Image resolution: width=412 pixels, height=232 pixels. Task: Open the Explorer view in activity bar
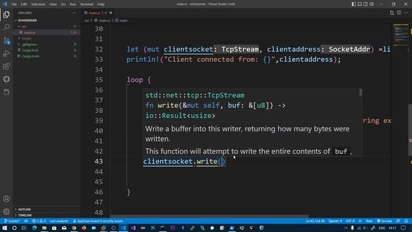pos(6,14)
